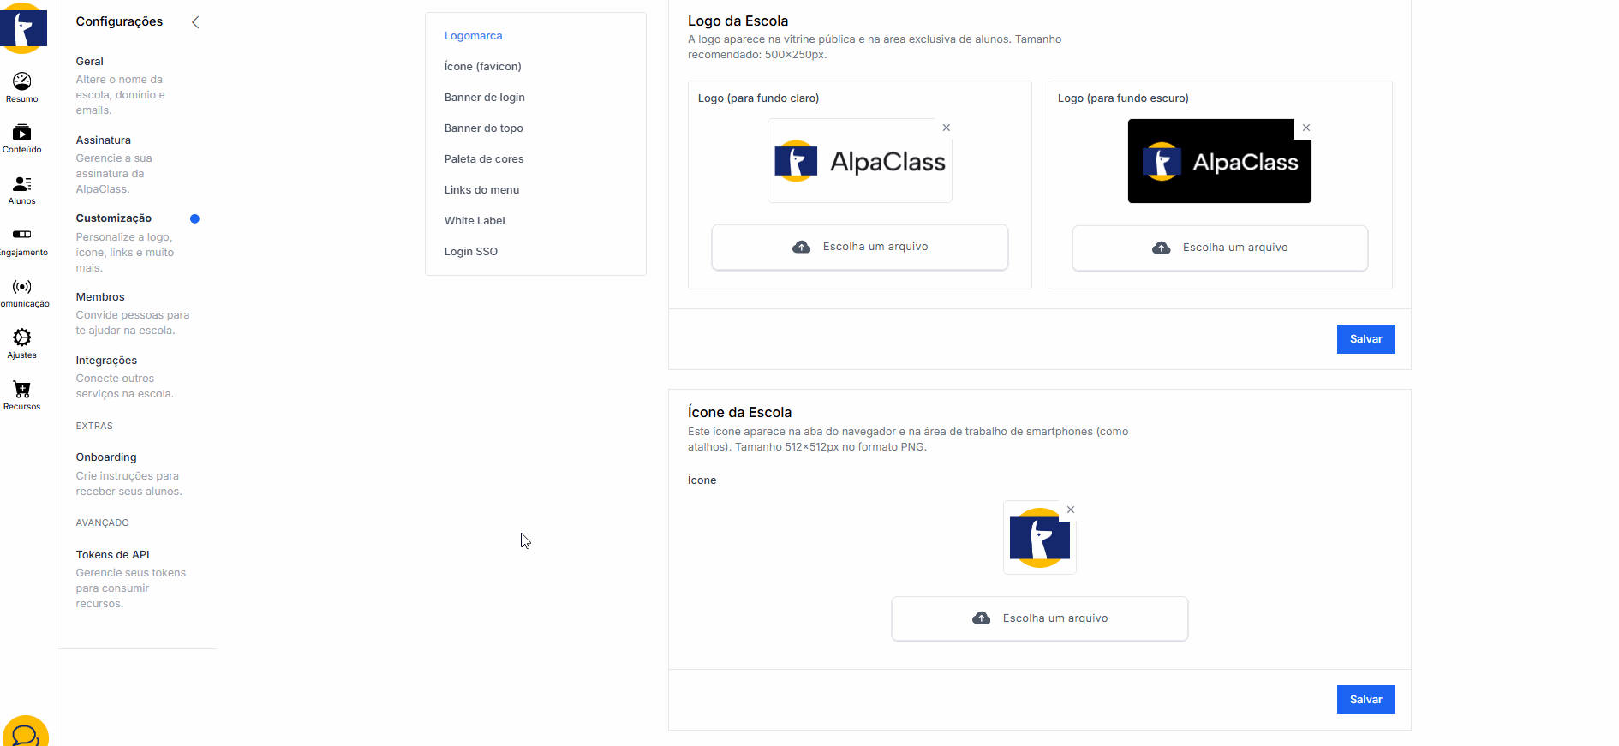Image resolution: width=1619 pixels, height=746 pixels.
Task: Remove the school favicon image
Action: [x=1071, y=510]
